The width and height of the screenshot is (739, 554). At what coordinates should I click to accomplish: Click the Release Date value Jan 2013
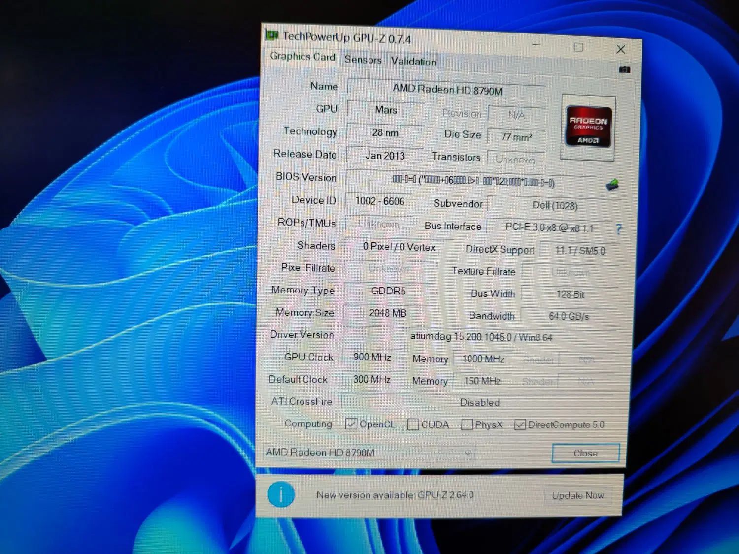pyautogui.click(x=385, y=156)
